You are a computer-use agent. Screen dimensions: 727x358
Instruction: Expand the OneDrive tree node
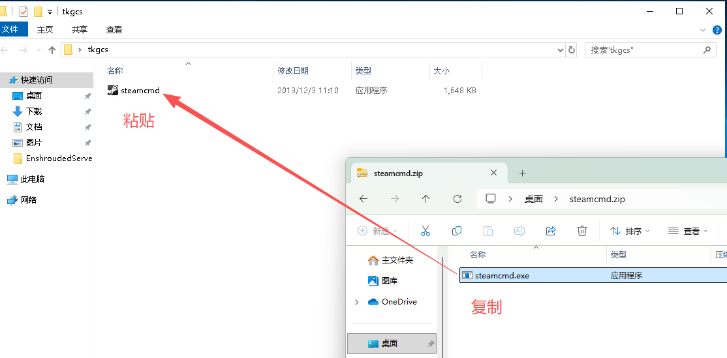coord(356,302)
